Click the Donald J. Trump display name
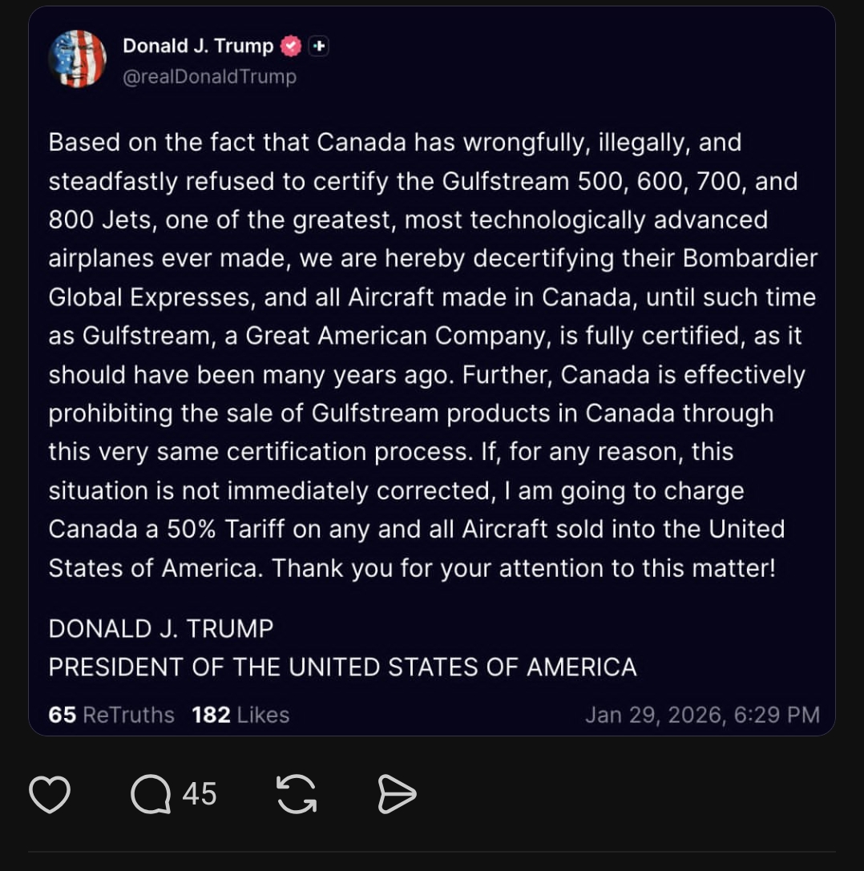This screenshot has width=864, height=871. [x=198, y=46]
